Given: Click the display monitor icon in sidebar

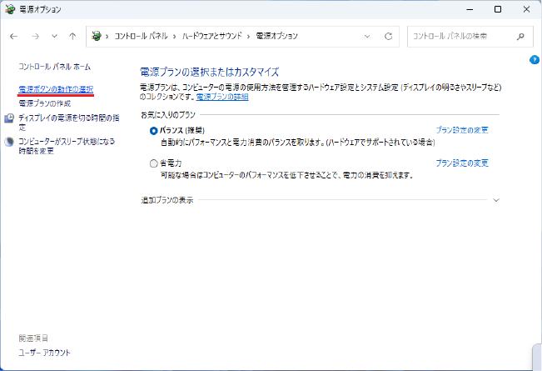Looking at the screenshot, I should click(9, 118).
